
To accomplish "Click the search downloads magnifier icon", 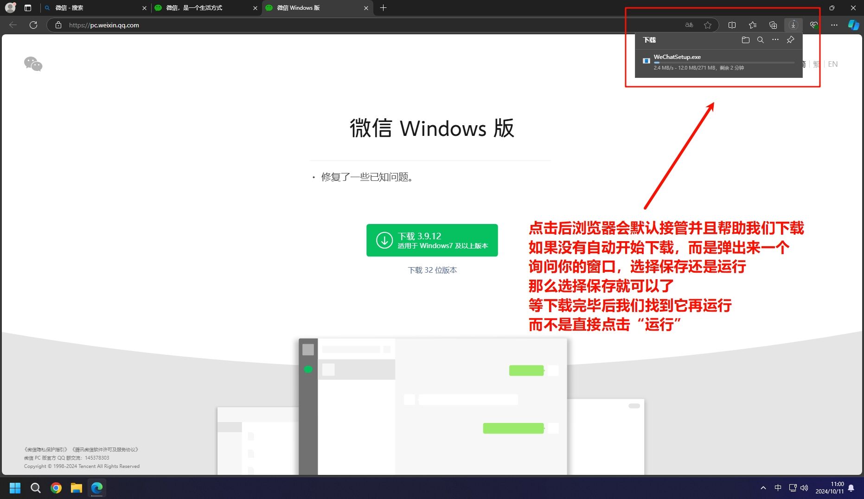I will click(x=760, y=40).
